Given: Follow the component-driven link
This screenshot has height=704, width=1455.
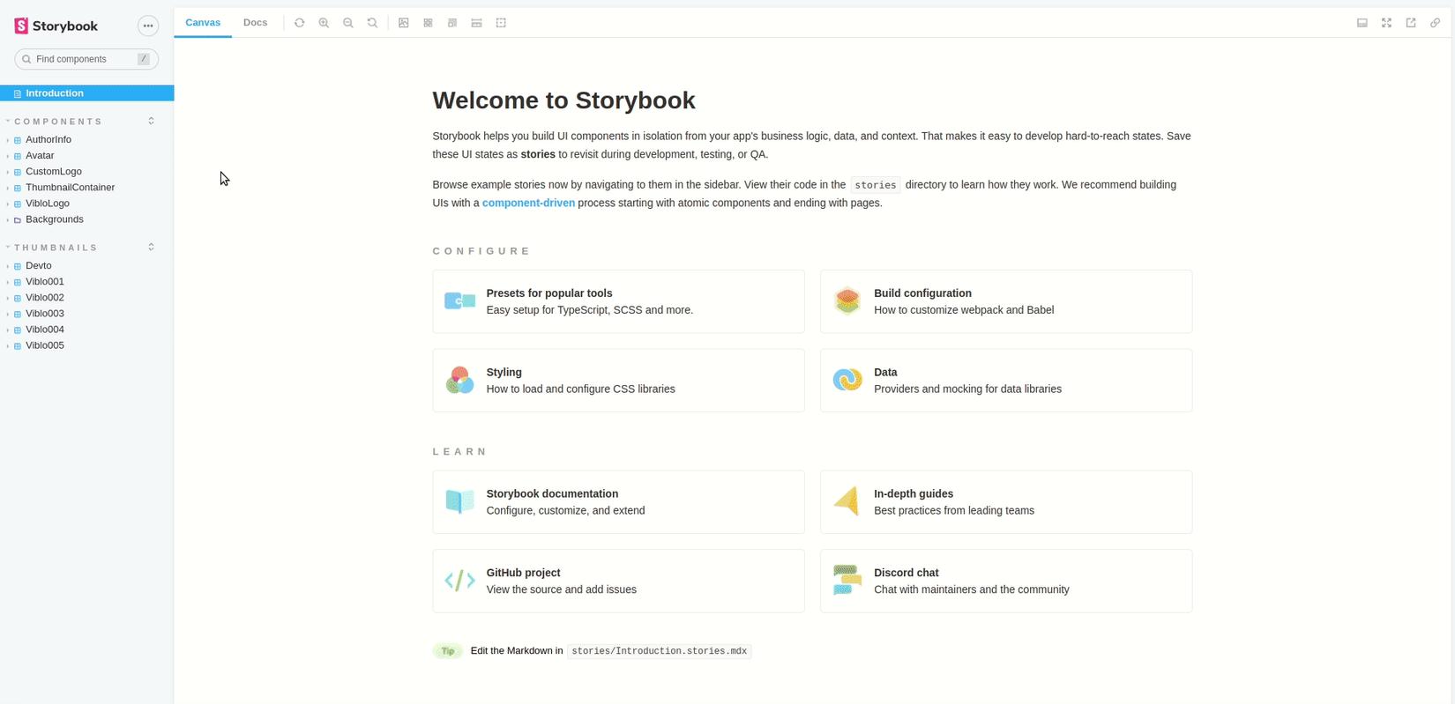Looking at the screenshot, I should (x=528, y=203).
